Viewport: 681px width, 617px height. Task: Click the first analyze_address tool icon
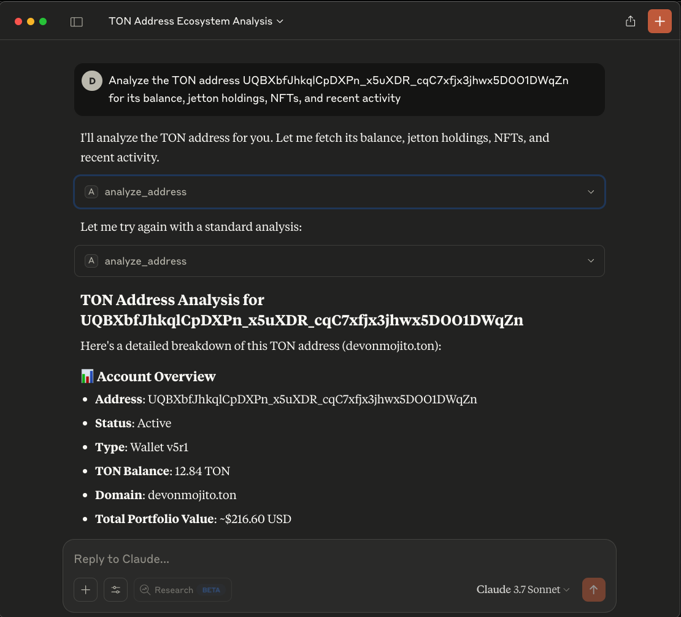(91, 192)
